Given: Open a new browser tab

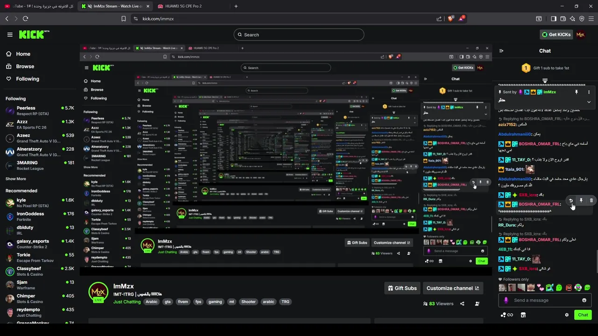Looking at the screenshot, I should click(x=236, y=6).
